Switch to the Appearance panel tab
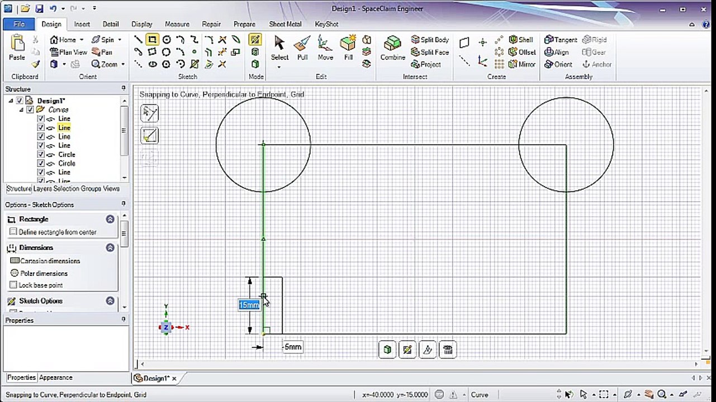 point(55,377)
